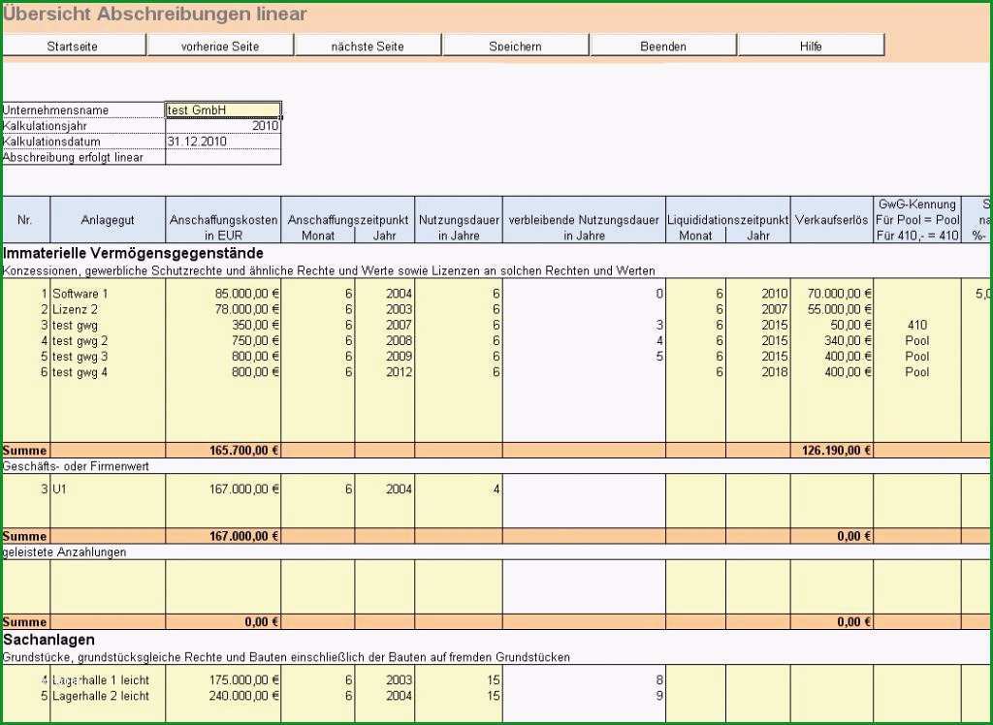Select the 'U1' Firmenwert cell

(x=108, y=489)
